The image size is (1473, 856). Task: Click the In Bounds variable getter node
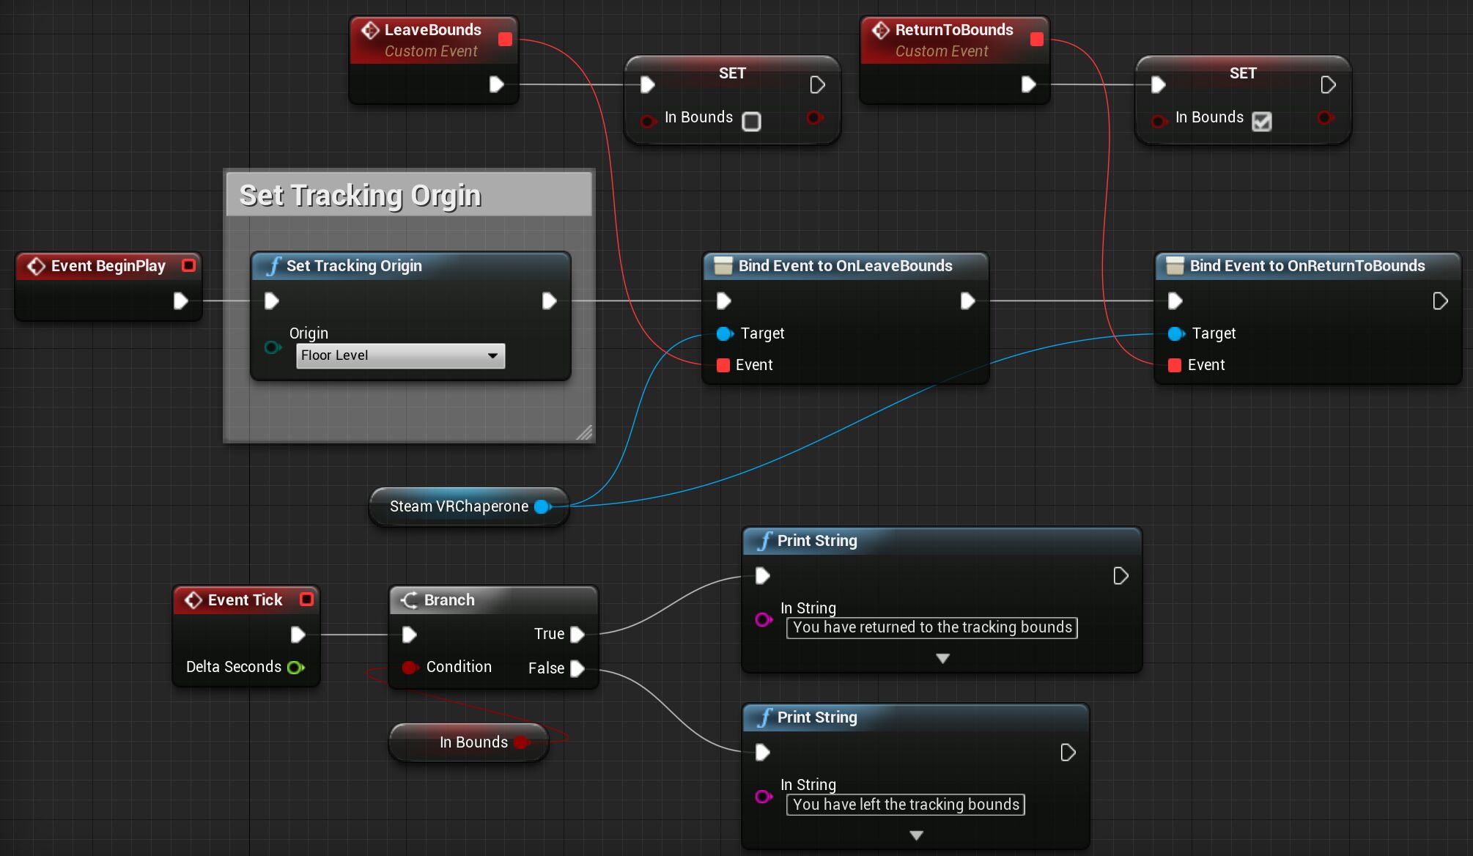point(473,742)
